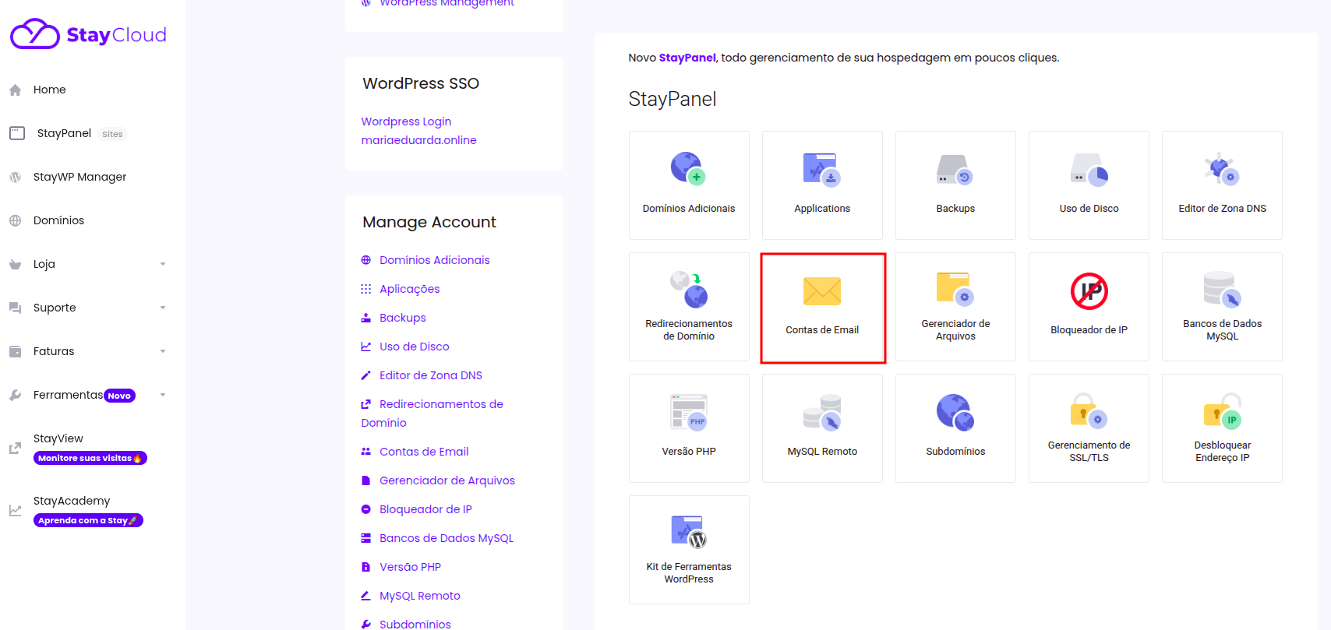The height and width of the screenshot is (630, 1331).
Task: Click the StayAcademy chart icon
Action: click(15, 511)
